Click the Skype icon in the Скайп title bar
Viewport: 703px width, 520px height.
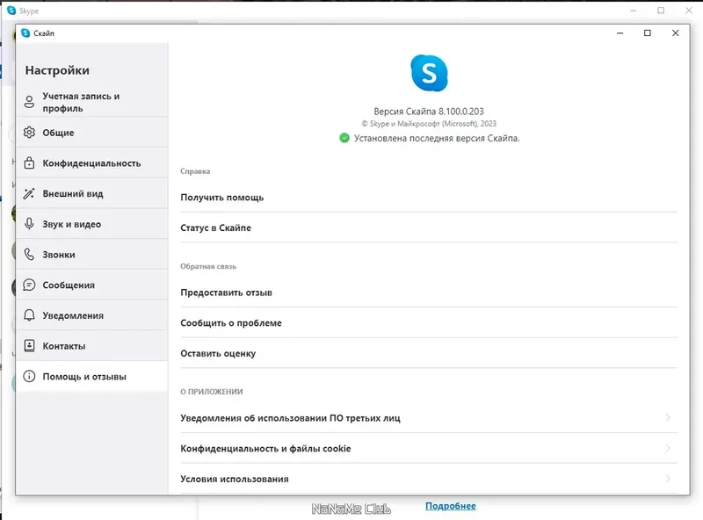coord(25,33)
